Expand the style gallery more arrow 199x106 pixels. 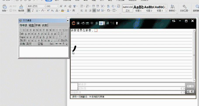pos(166,11)
